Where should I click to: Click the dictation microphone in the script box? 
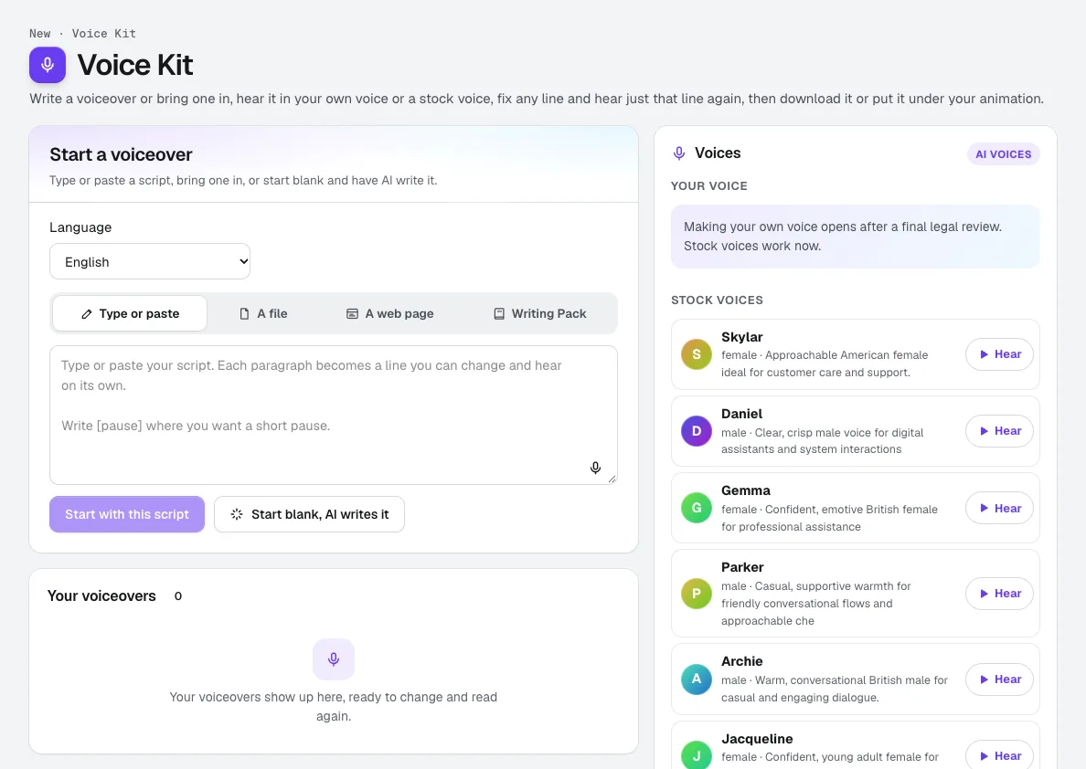click(x=595, y=468)
